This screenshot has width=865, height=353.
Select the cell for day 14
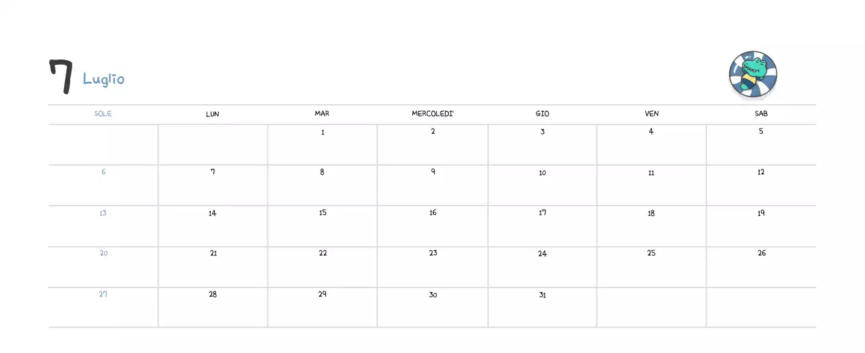click(x=213, y=226)
